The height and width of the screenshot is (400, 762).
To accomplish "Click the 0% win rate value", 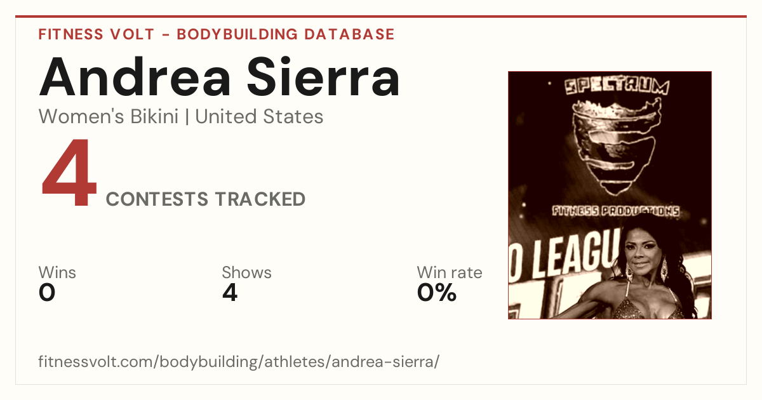I will (437, 293).
